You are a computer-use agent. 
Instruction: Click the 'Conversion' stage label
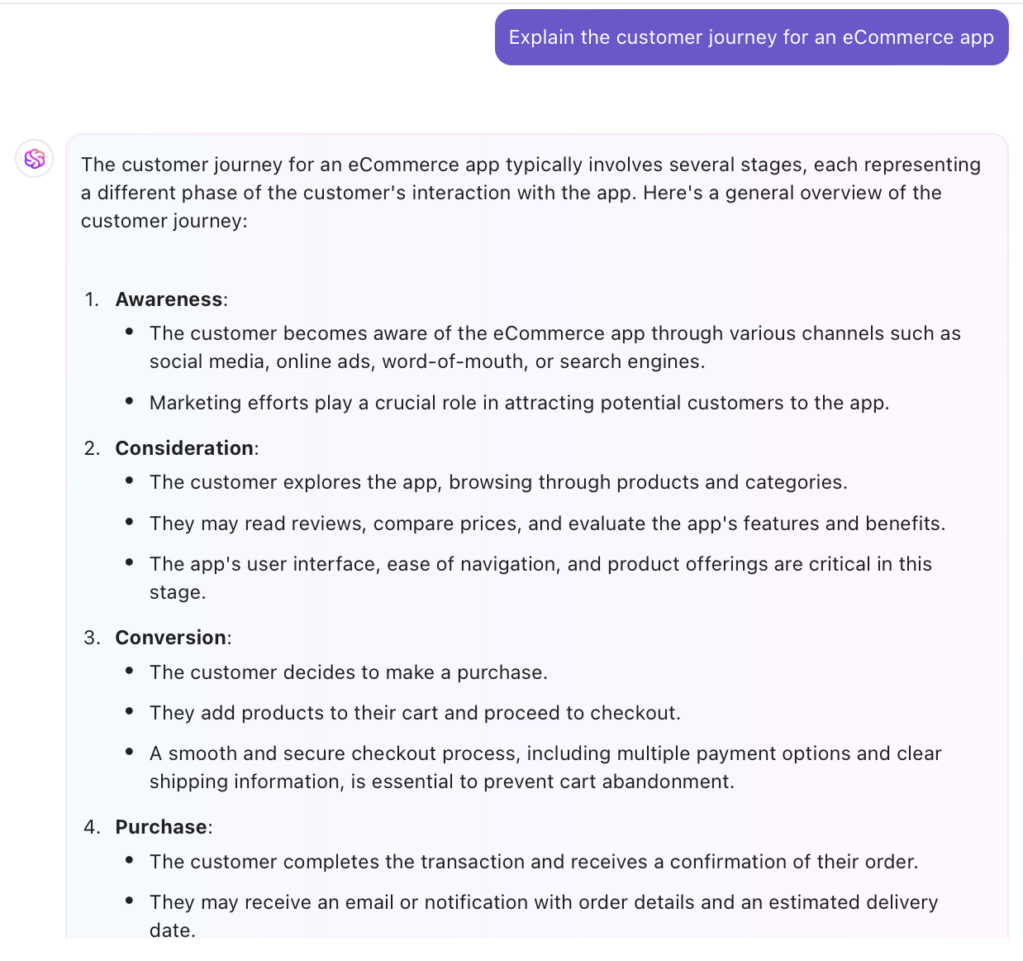tap(170, 637)
